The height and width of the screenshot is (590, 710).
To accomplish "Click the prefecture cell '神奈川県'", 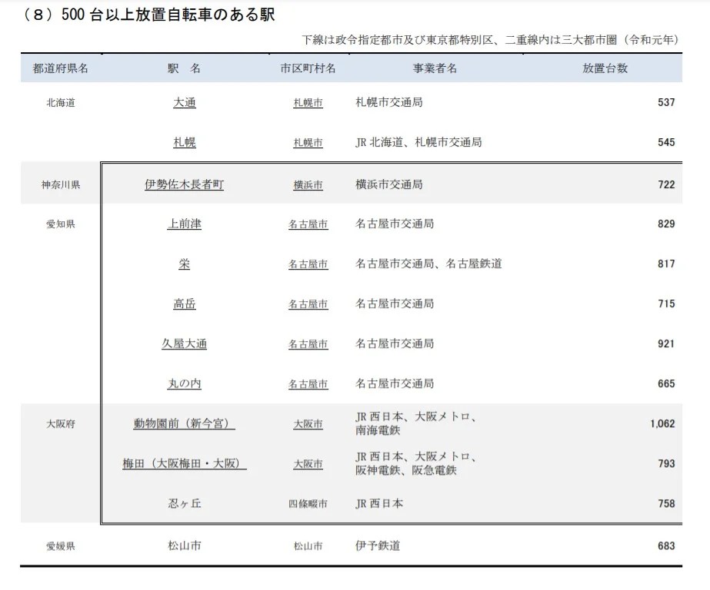I will click(x=61, y=184).
